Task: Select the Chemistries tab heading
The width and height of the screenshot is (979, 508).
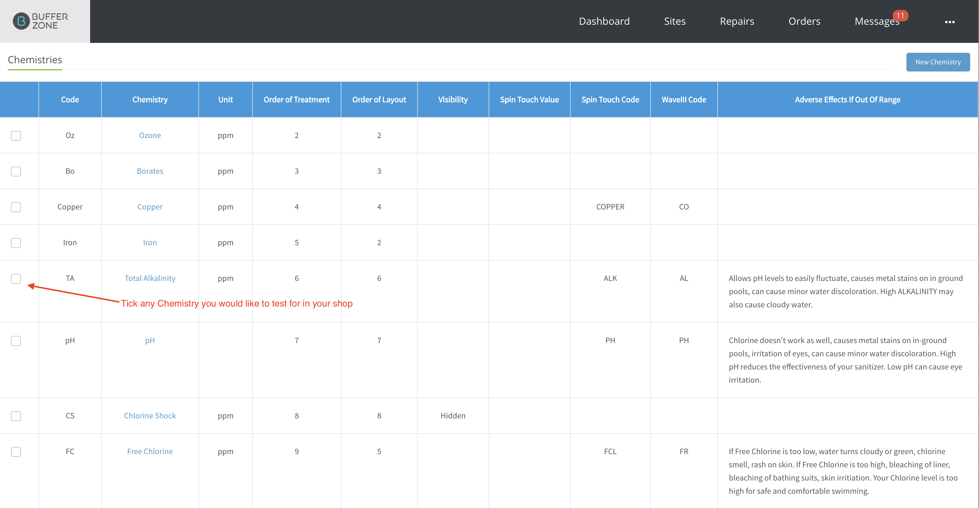Action: [x=35, y=60]
